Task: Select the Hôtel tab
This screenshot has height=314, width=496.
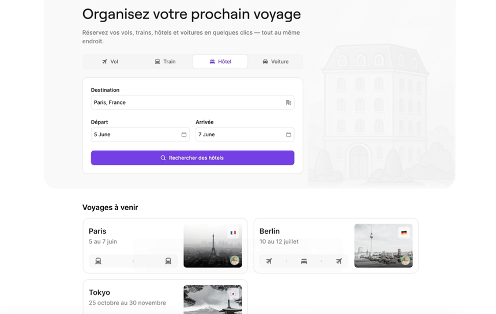Action: coord(220,62)
